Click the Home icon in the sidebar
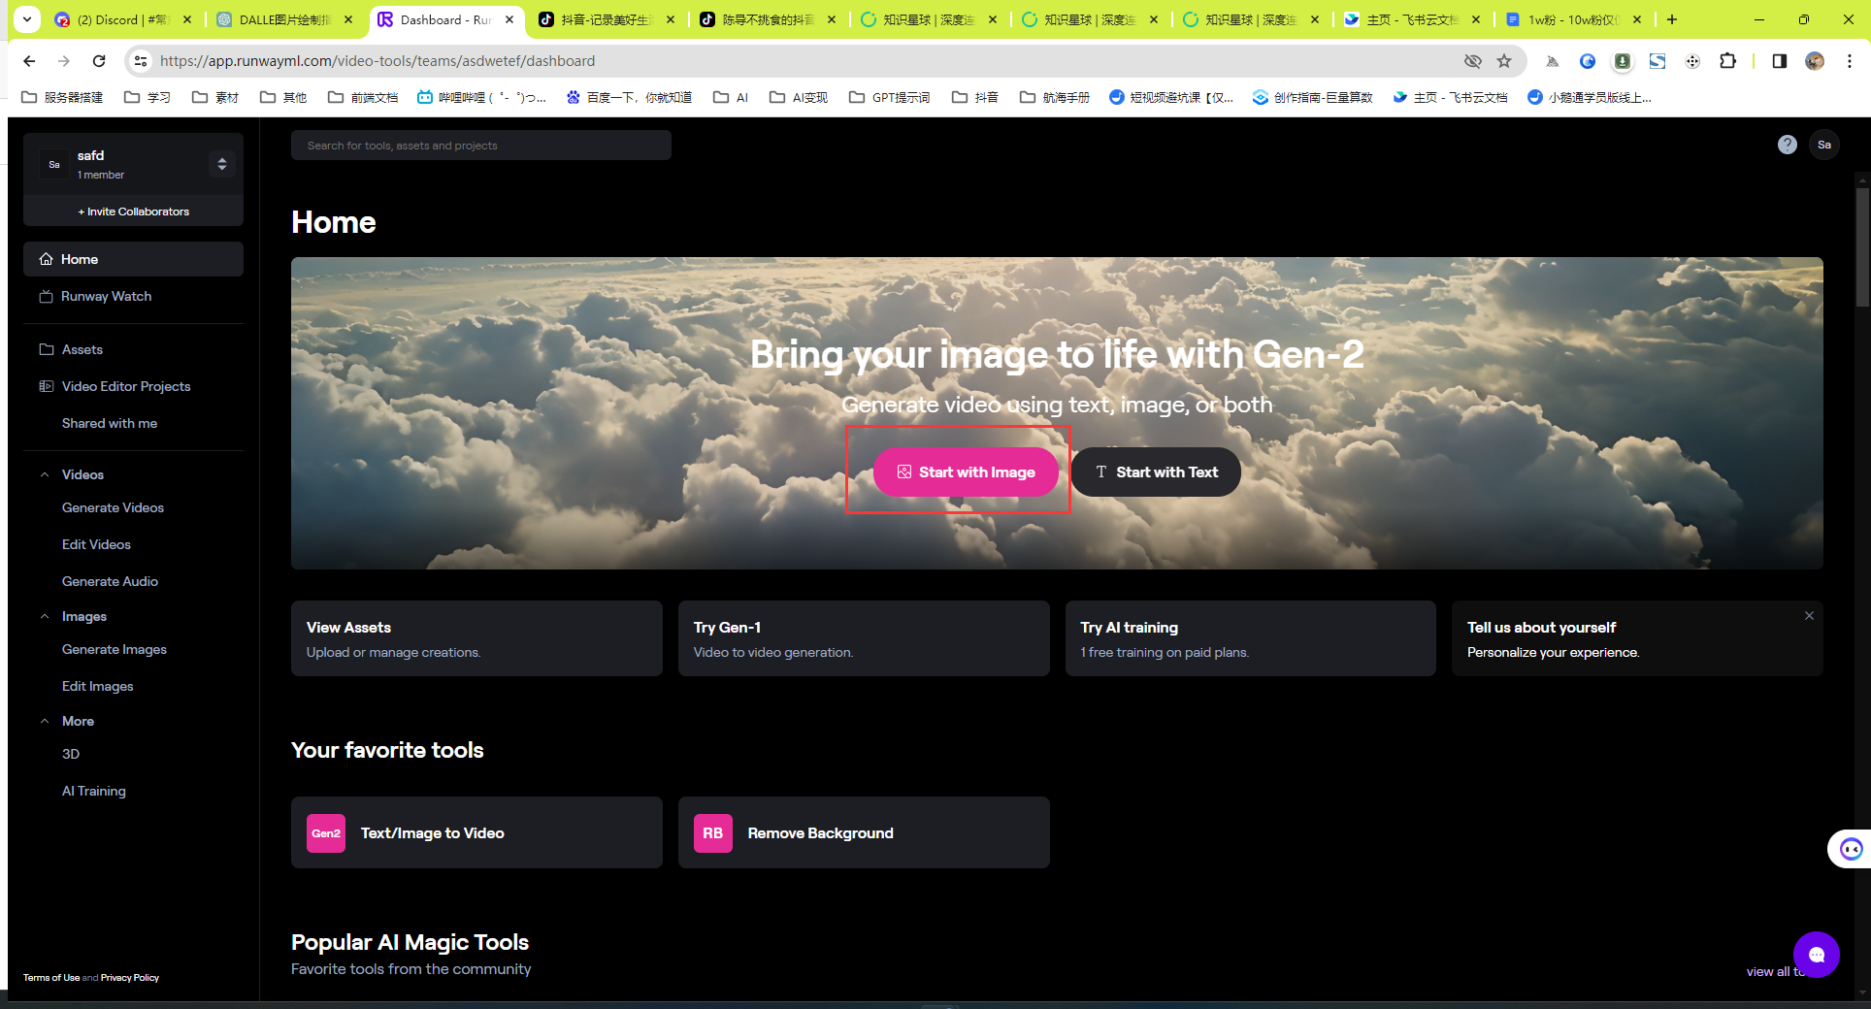Image resolution: width=1871 pixels, height=1009 pixels. pos(46,259)
